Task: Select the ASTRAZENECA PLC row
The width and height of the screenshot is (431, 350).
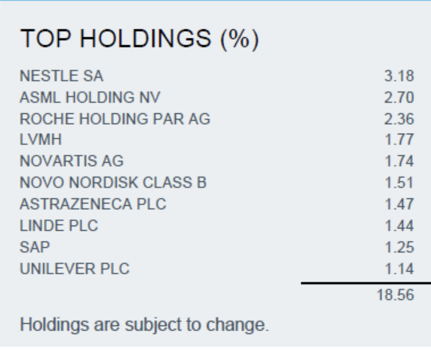Action: 93,204
